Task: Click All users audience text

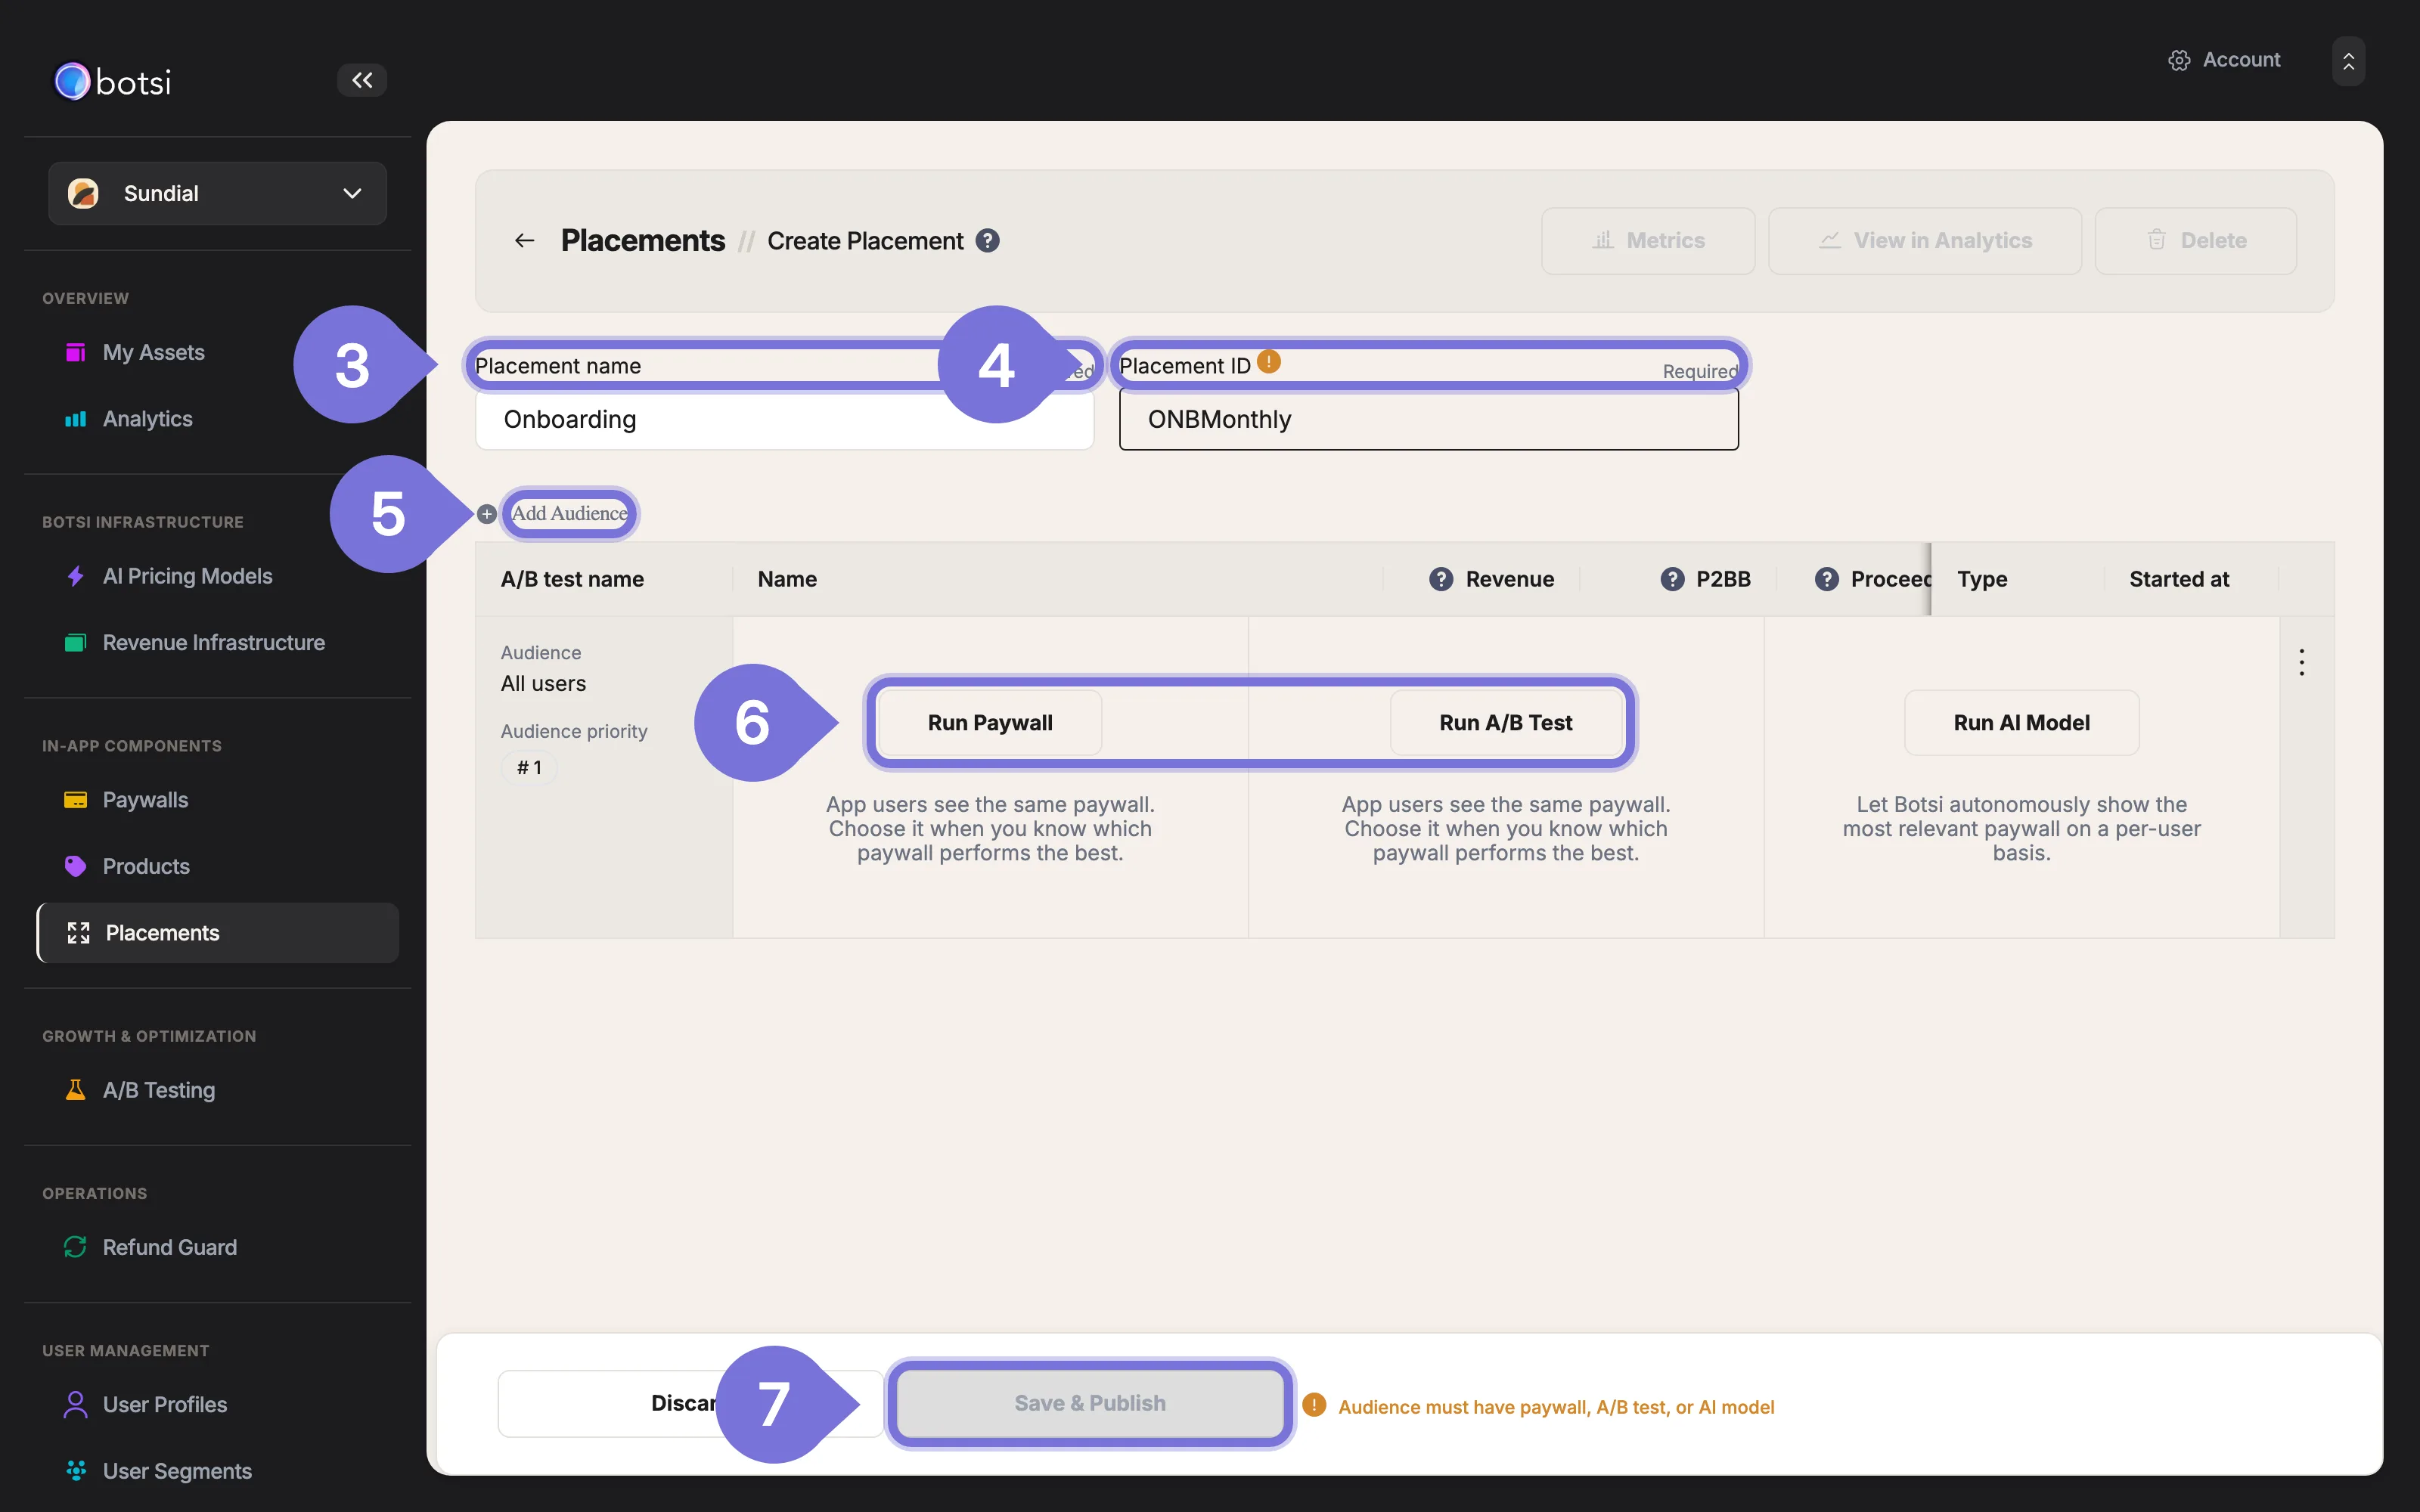Action: tap(543, 684)
